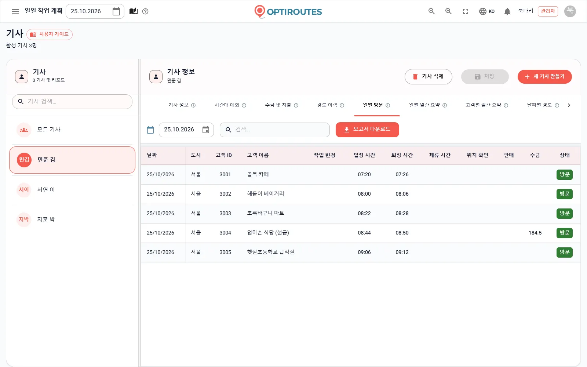Open the KO language globe selector
The height and width of the screenshot is (367, 587).
coord(487,11)
